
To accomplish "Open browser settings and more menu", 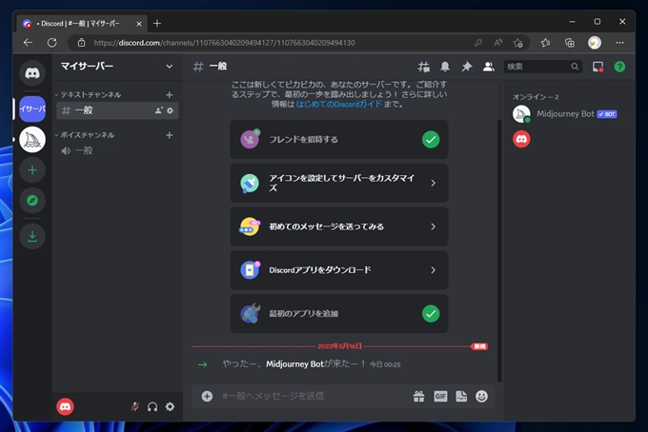I will tap(619, 43).
